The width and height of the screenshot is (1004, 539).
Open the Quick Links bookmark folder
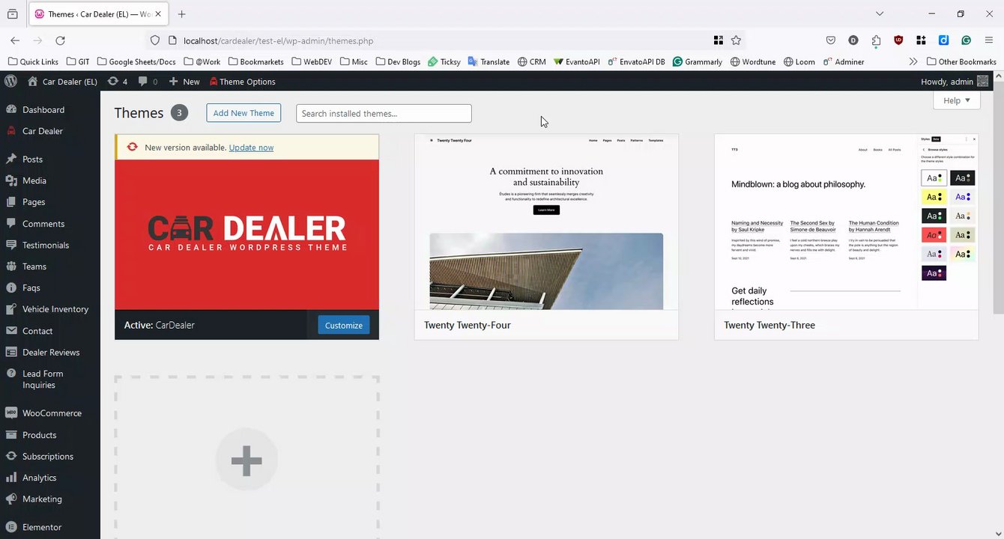click(33, 61)
